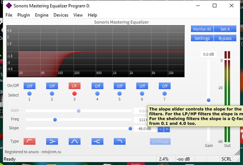
Task: Maximize the Sonoris Mastering Equalizer window
Action: click(215, 6)
